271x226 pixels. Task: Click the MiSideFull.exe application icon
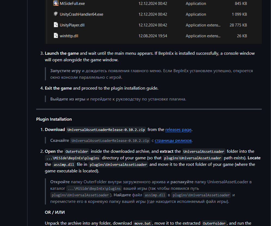pyautogui.click(x=56, y=4)
